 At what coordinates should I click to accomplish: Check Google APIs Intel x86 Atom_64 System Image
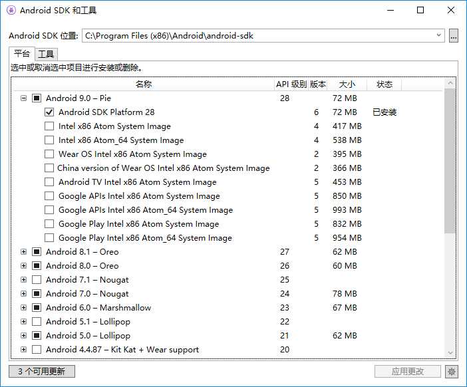coord(49,210)
